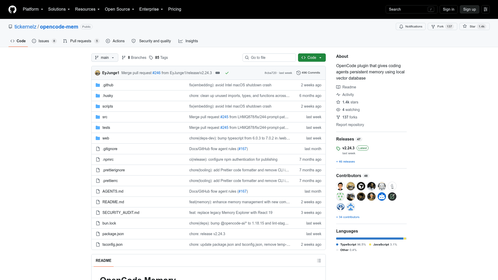Switch to the Actions tab
The height and width of the screenshot is (280, 498).
[115, 41]
